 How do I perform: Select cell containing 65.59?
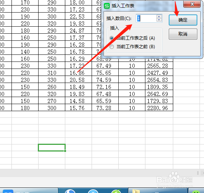105,100
